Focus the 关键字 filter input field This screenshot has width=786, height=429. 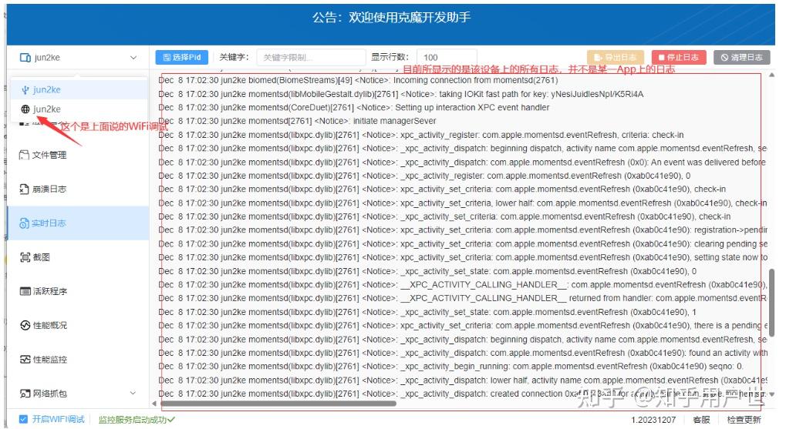click(311, 58)
